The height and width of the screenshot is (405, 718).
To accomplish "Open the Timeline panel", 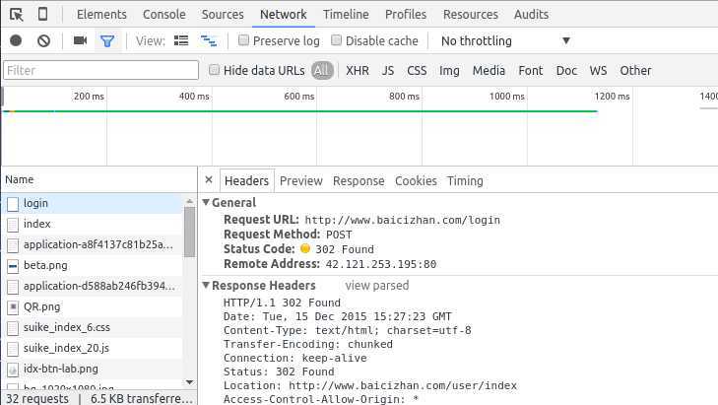I will point(346,14).
